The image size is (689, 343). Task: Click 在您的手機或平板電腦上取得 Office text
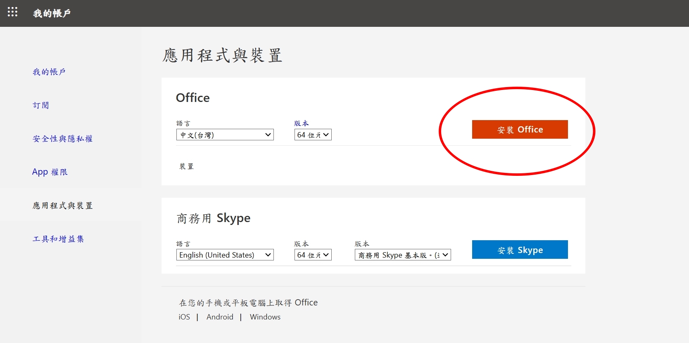(x=248, y=303)
